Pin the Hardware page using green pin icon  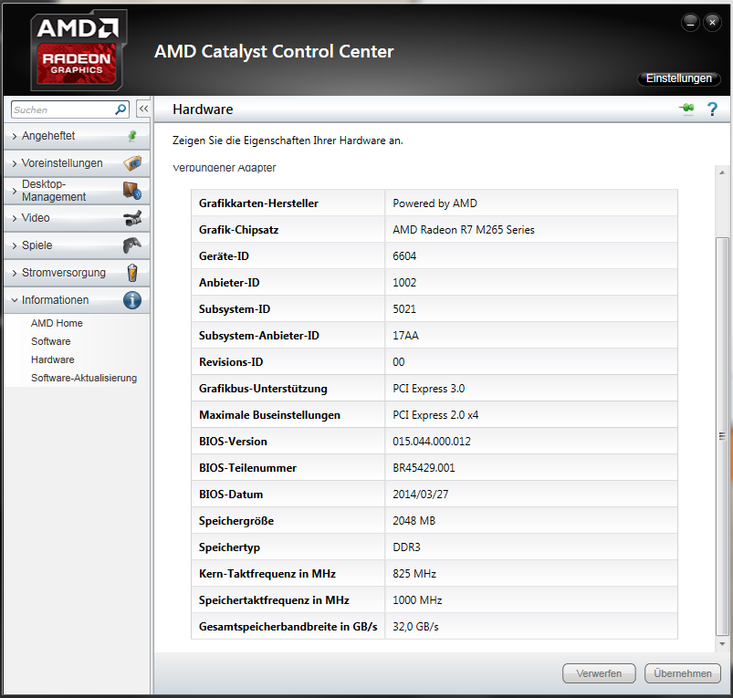coord(686,109)
